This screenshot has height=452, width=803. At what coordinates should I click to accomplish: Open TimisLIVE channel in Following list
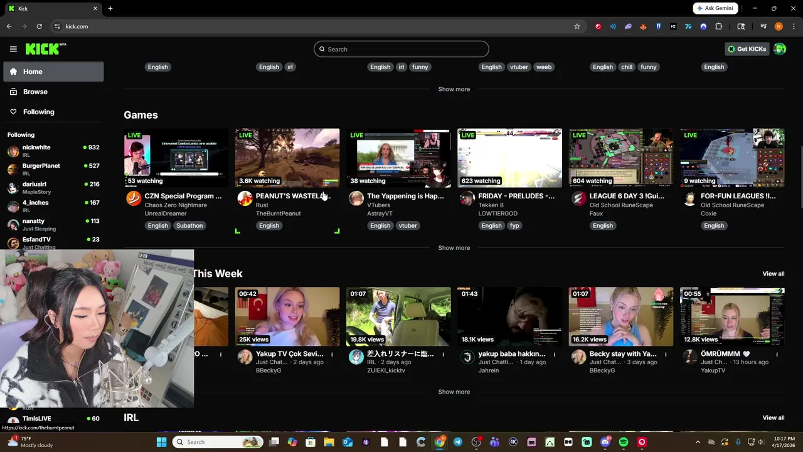tap(53, 419)
